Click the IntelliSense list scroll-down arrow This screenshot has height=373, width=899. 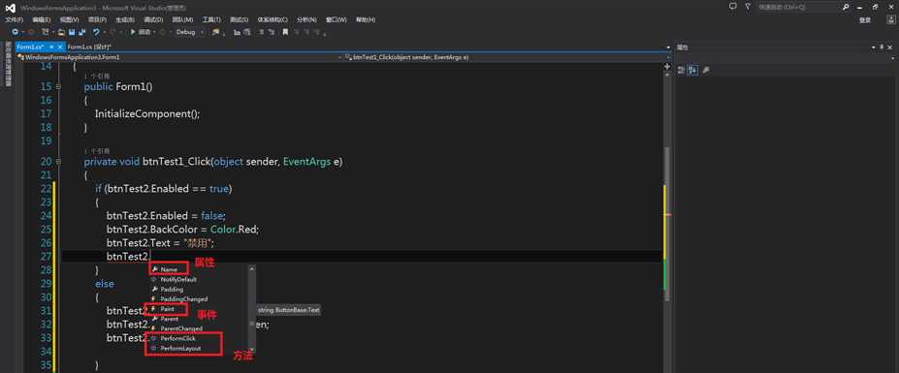(x=252, y=349)
